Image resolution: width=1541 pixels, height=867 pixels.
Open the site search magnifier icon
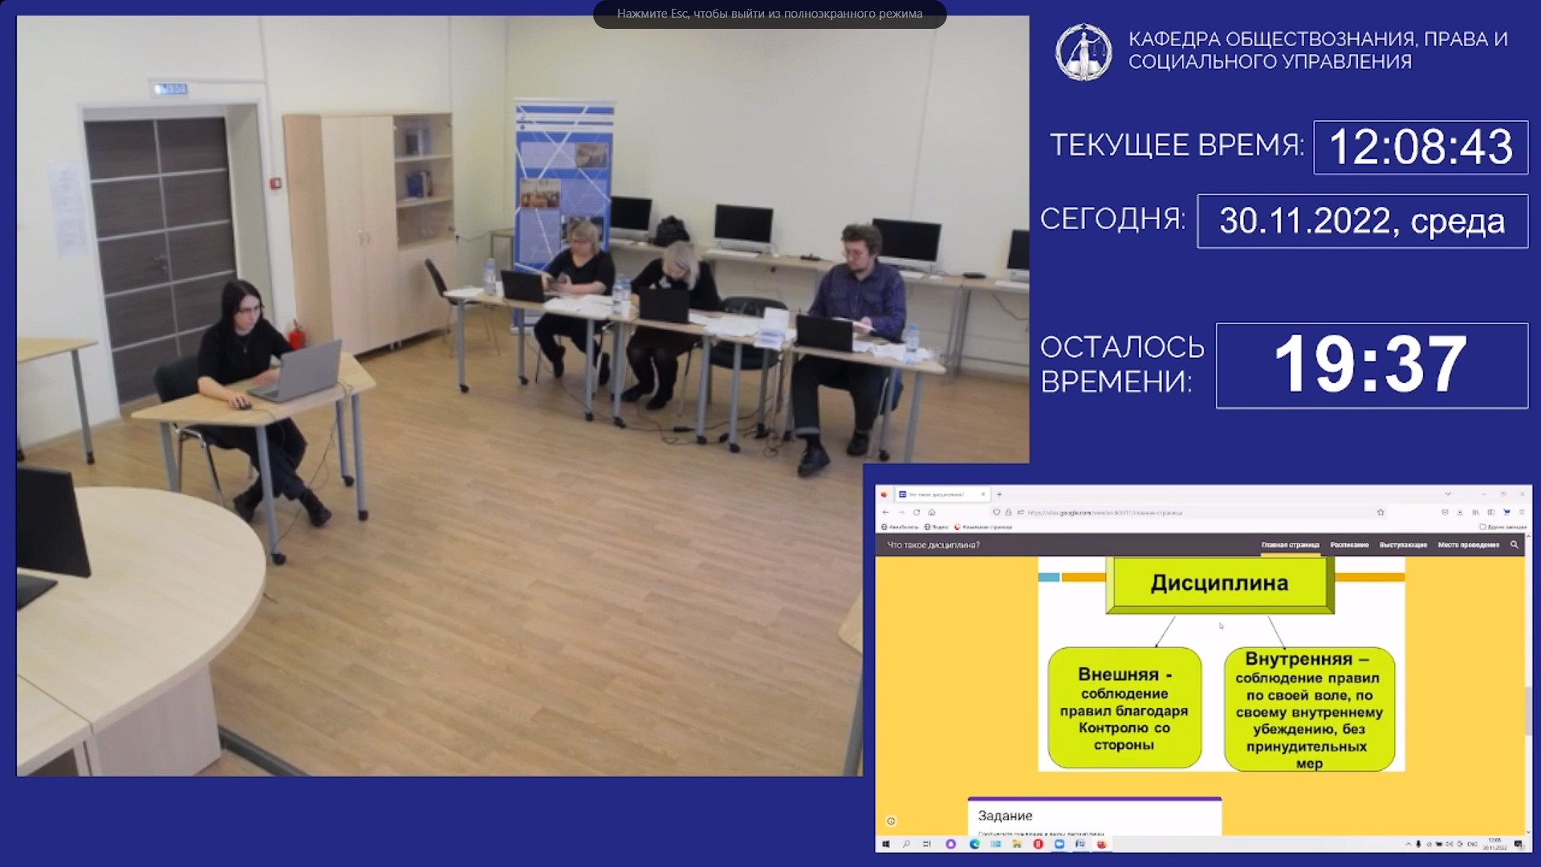tap(1515, 544)
